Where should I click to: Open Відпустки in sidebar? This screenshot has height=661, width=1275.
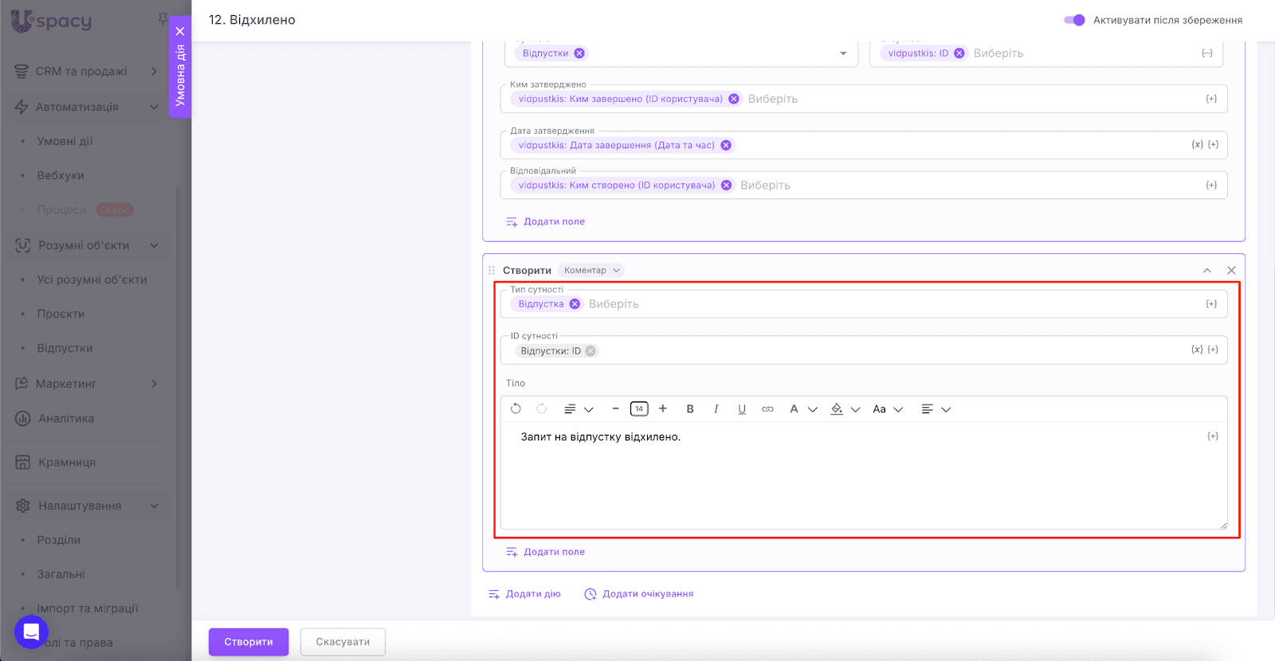click(x=65, y=348)
